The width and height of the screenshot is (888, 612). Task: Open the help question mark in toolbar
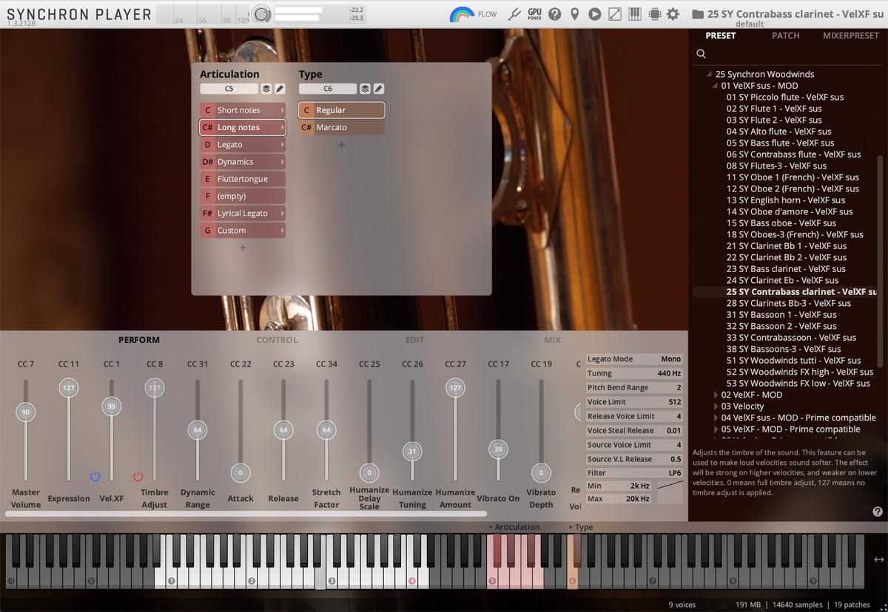(554, 14)
